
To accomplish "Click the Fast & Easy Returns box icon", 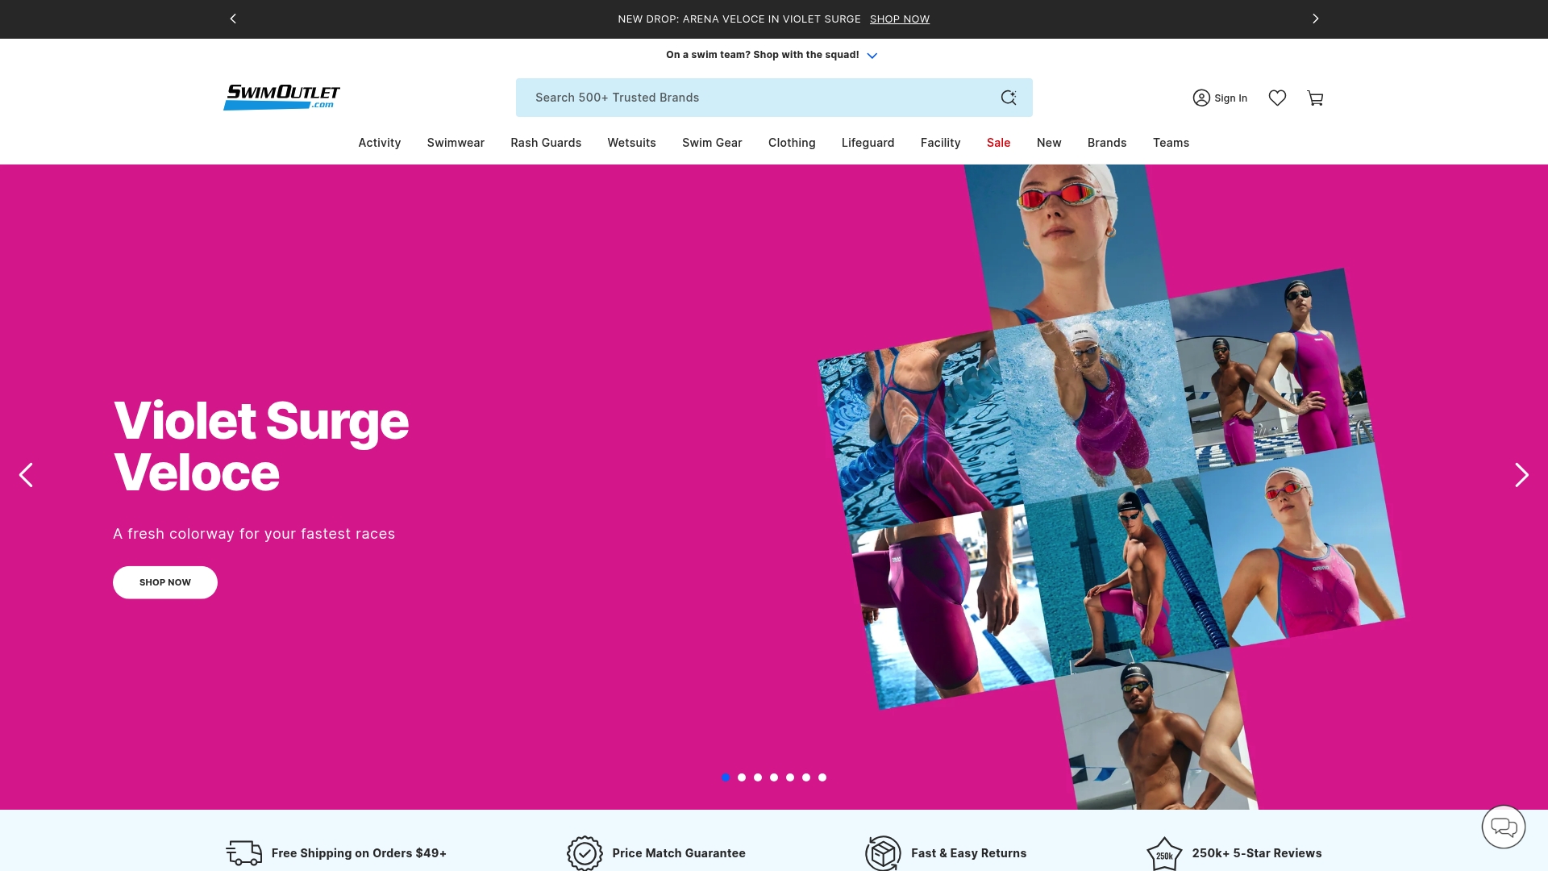I will coord(884,852).
